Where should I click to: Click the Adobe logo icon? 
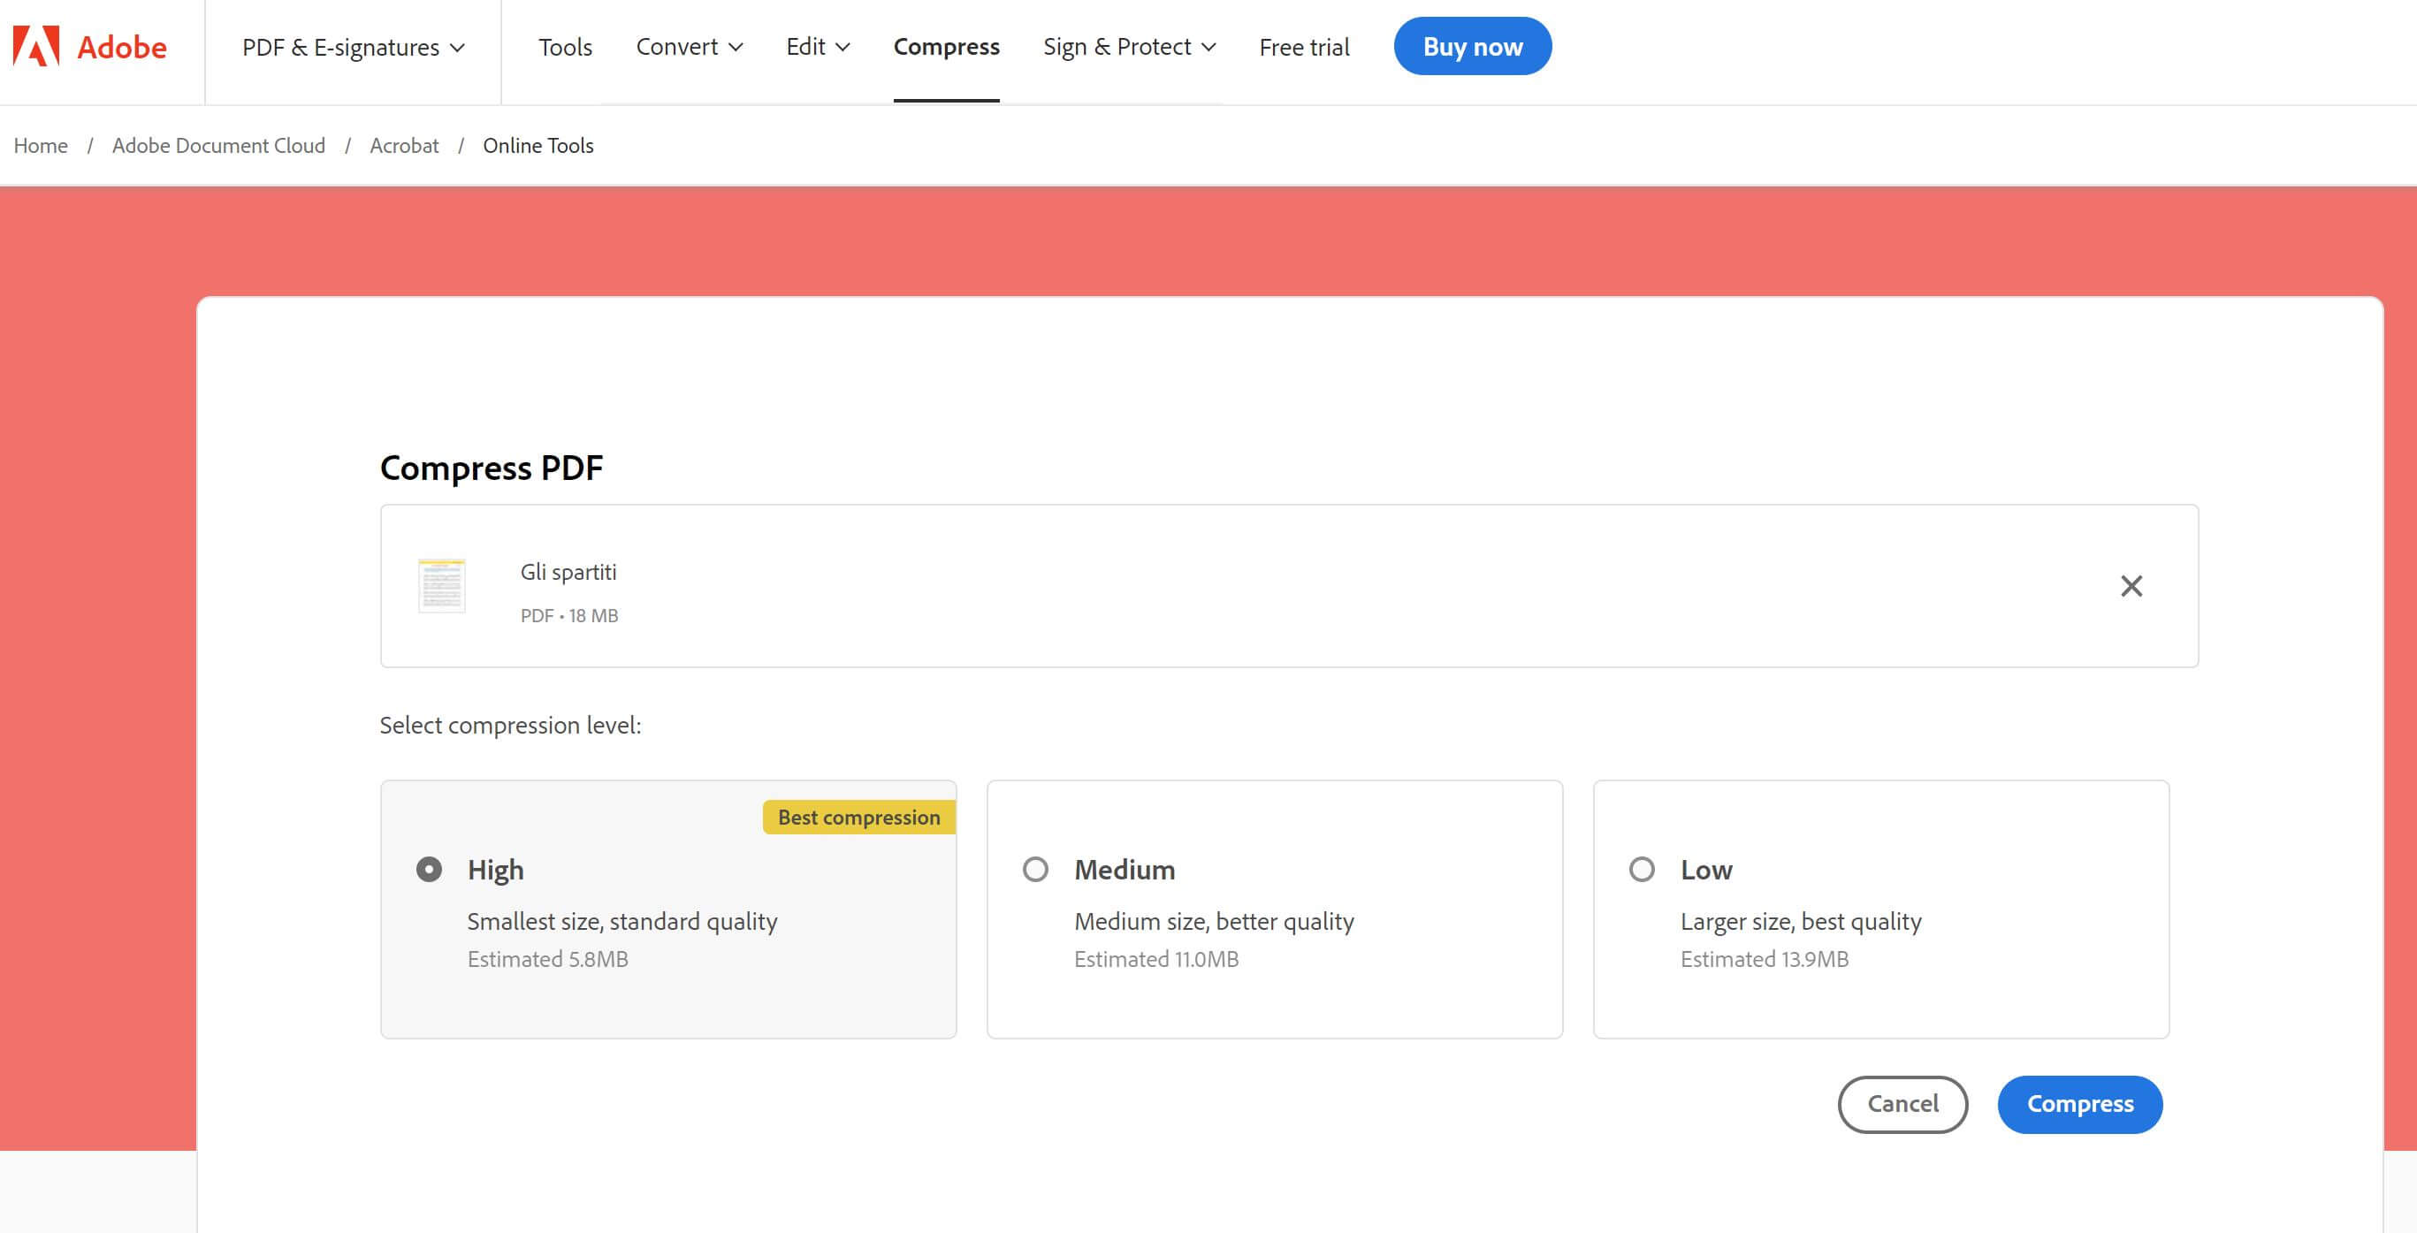(x=36, y=46)
